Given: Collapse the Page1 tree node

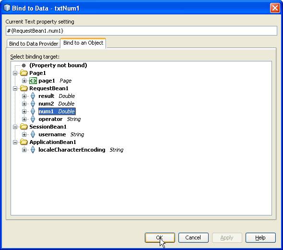Looking at the screenshot, I should pyautogui.click(x=15, y=73).
